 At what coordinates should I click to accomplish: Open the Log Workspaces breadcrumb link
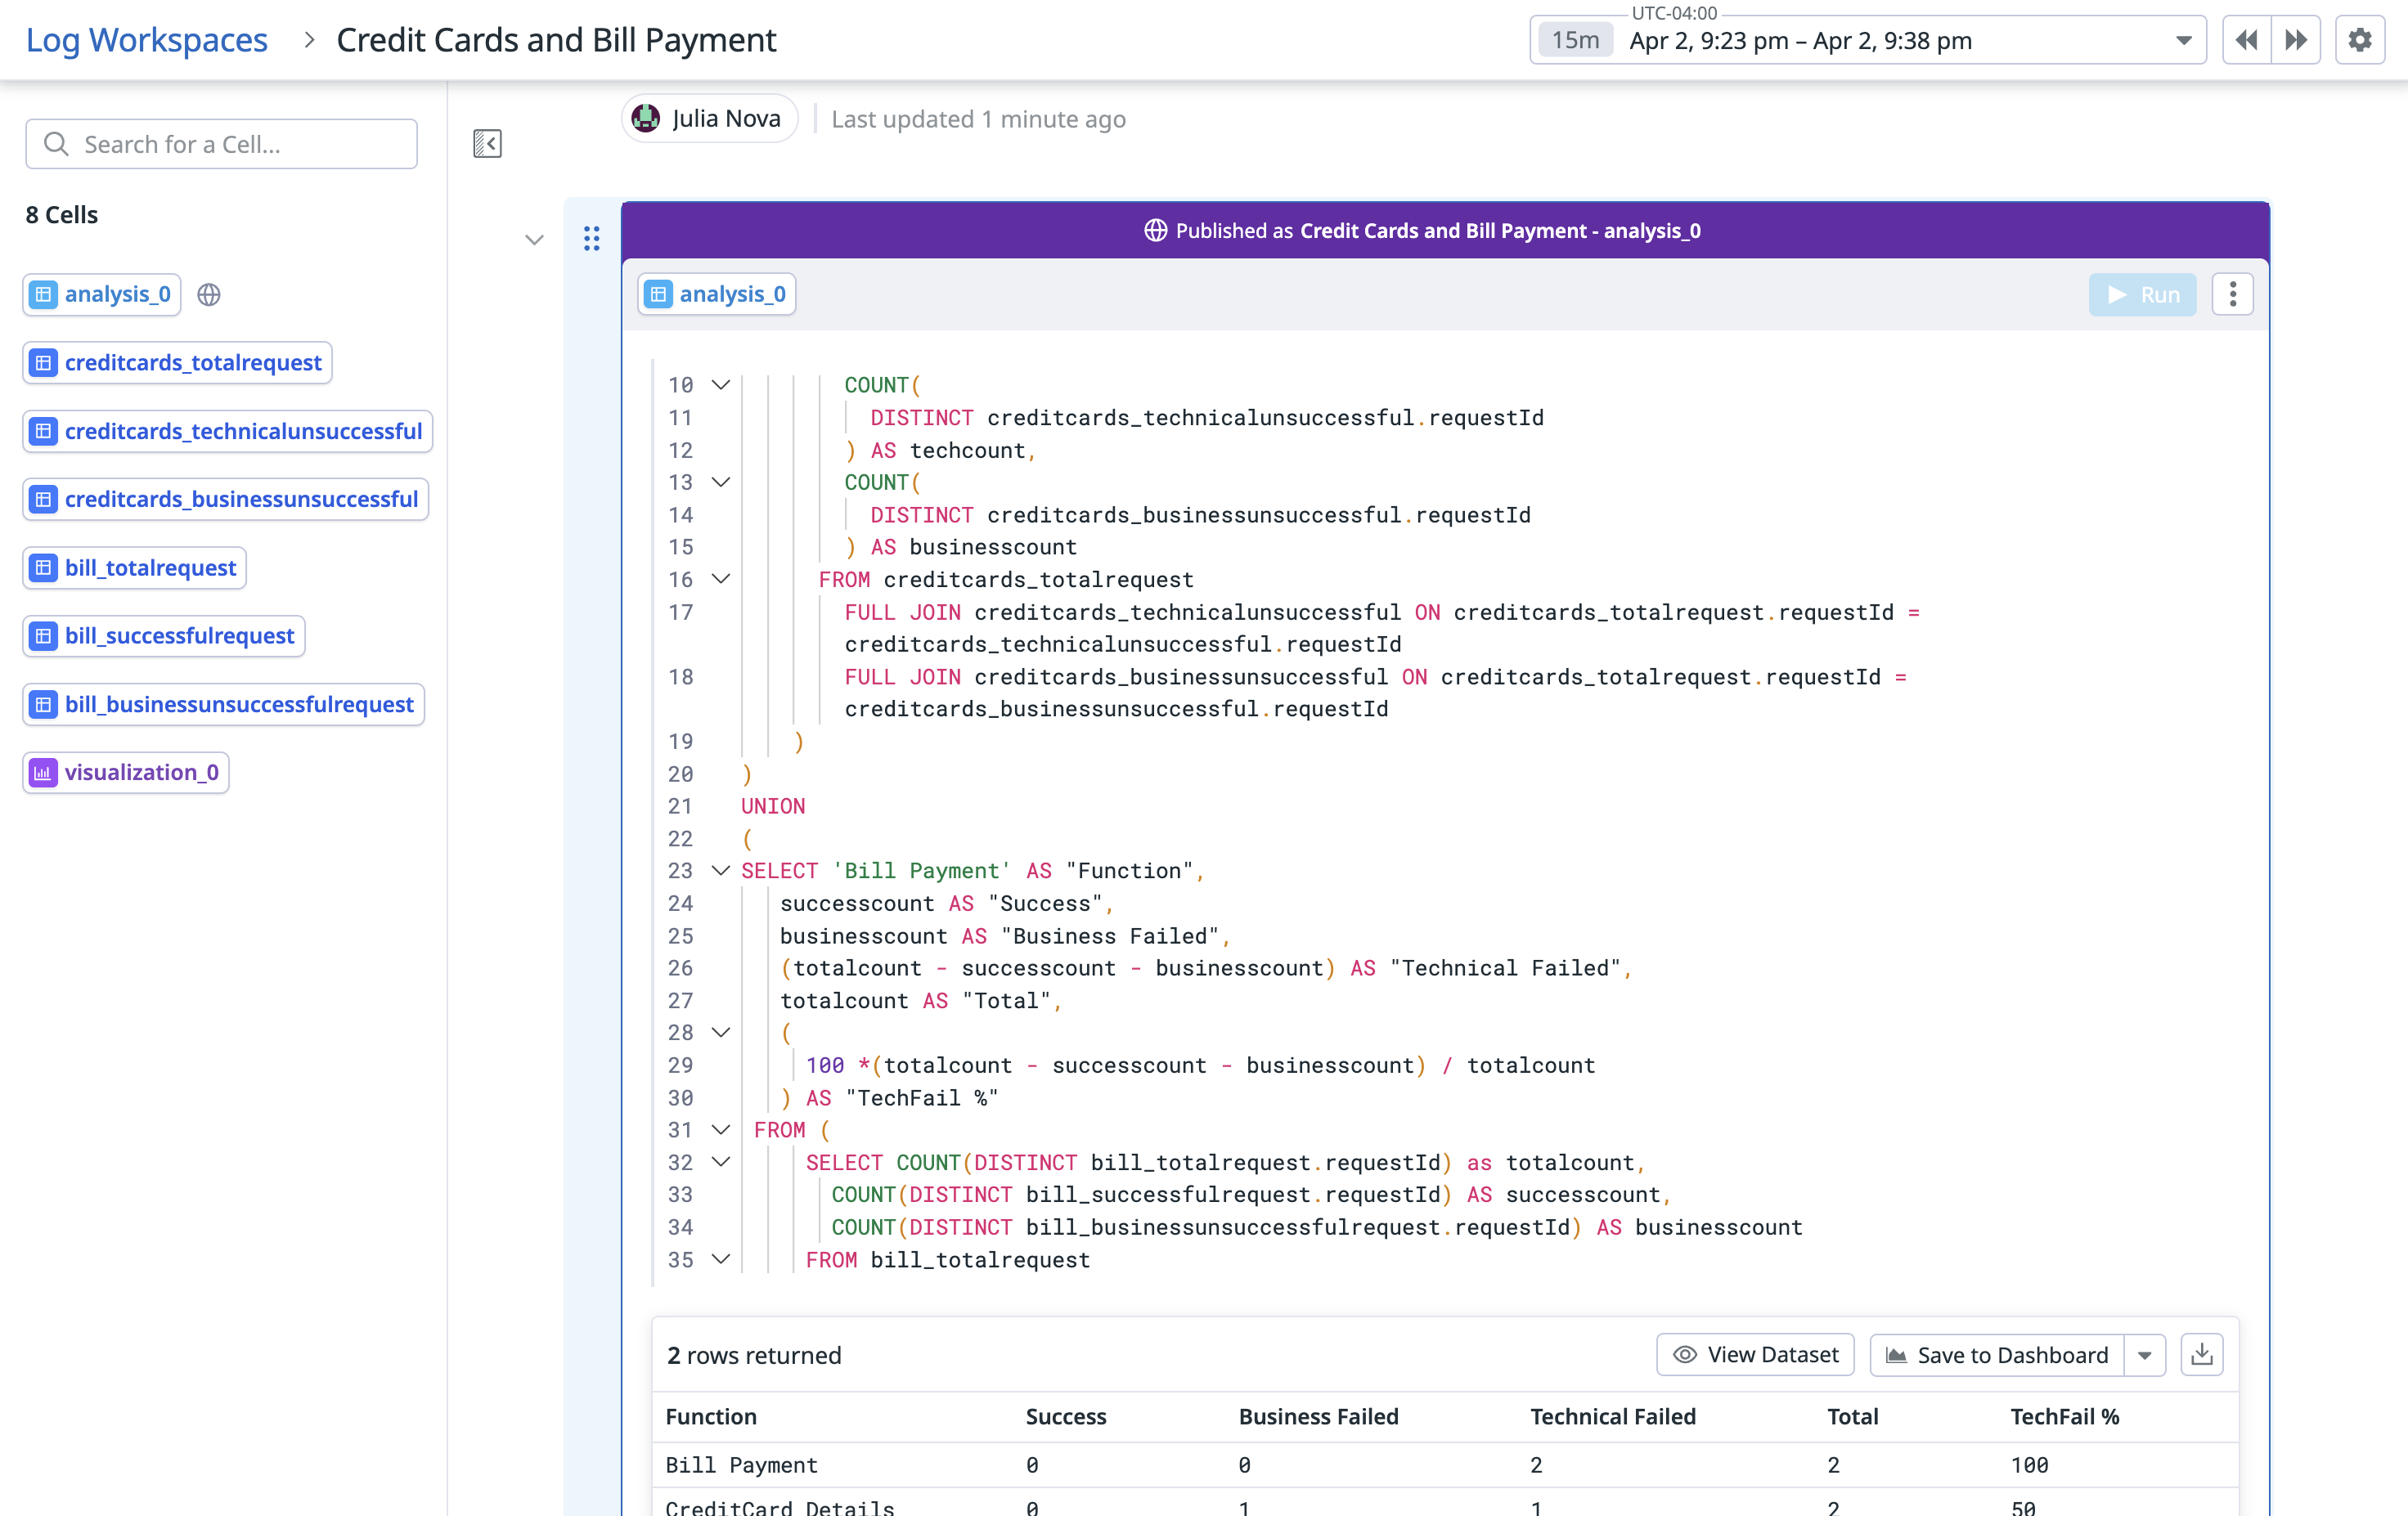tap(147, 40)
